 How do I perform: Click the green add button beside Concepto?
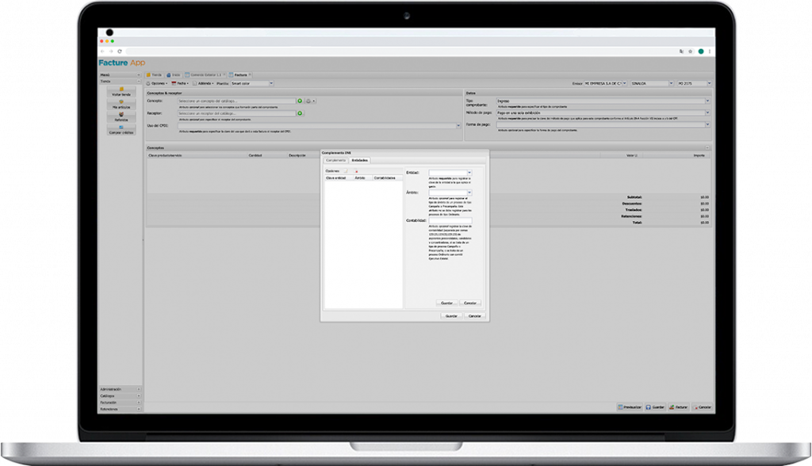tap(300, 101)
